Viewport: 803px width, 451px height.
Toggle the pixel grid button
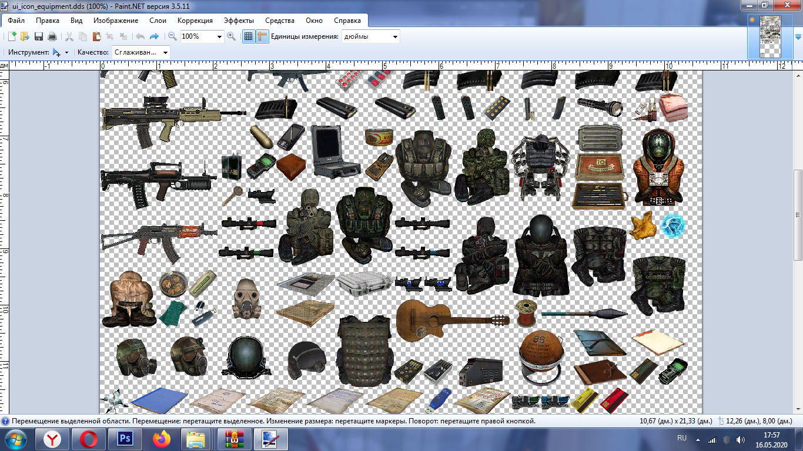(x=248, y=36)
